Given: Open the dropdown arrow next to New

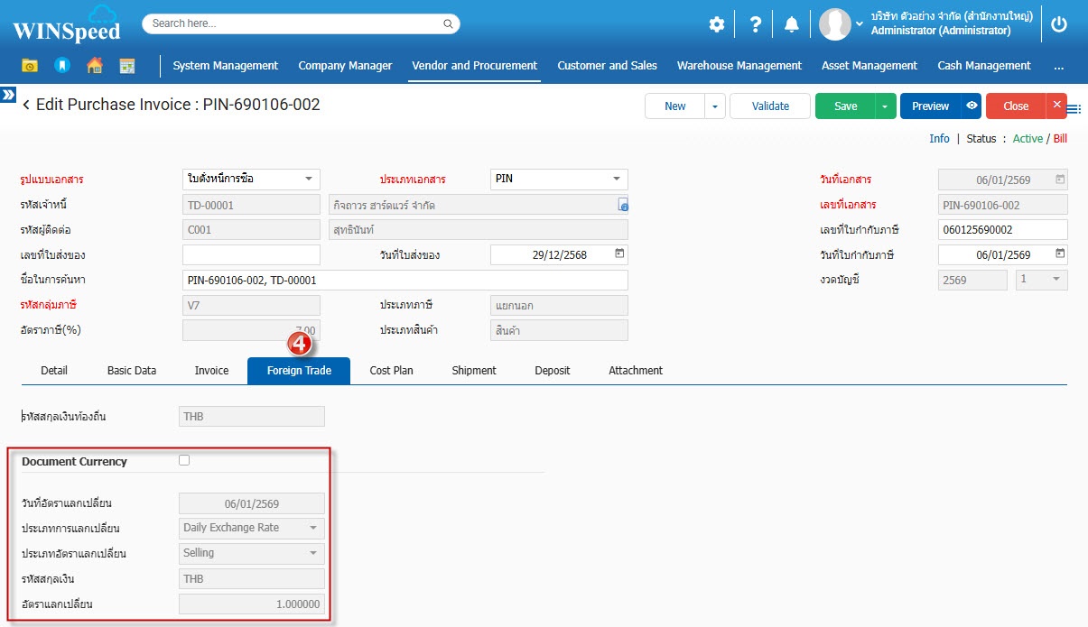Looking at the screenshot, I should point(715,106).
